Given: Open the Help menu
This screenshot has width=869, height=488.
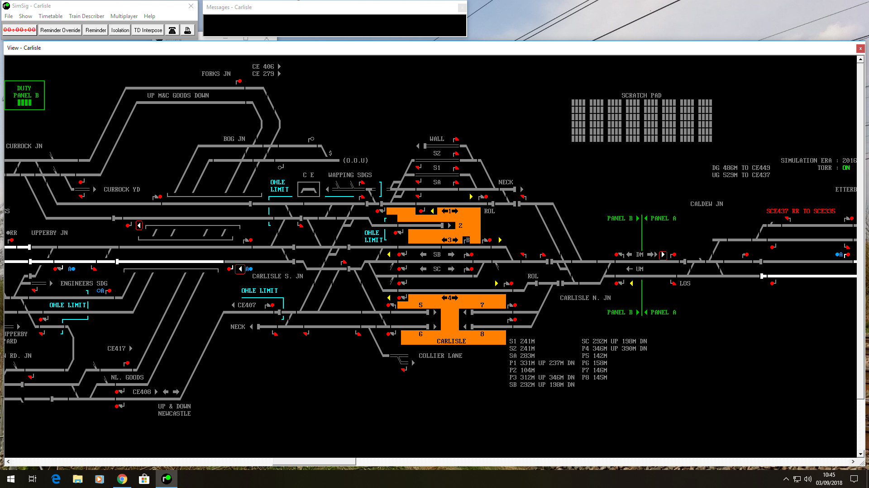Looking at the screenshot, I should click(149, 16).
